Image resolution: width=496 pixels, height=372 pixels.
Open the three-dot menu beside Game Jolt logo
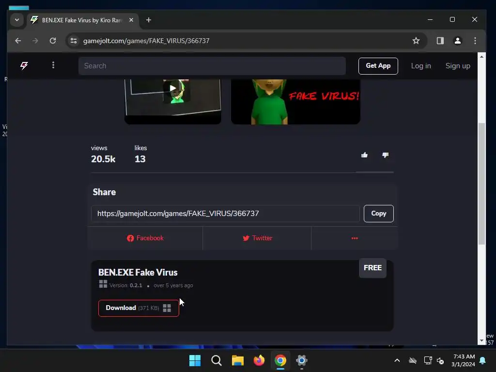pyautogui.click(x=53, y=65)
